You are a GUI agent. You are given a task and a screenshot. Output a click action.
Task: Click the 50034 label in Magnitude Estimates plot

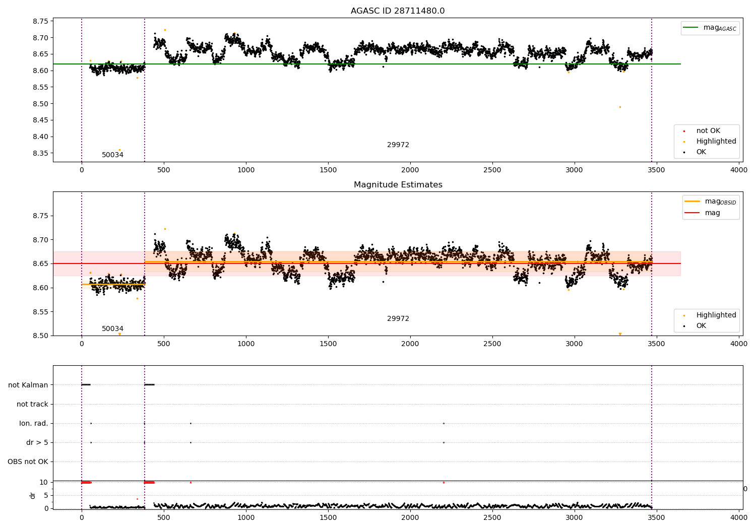coord(112,329)
